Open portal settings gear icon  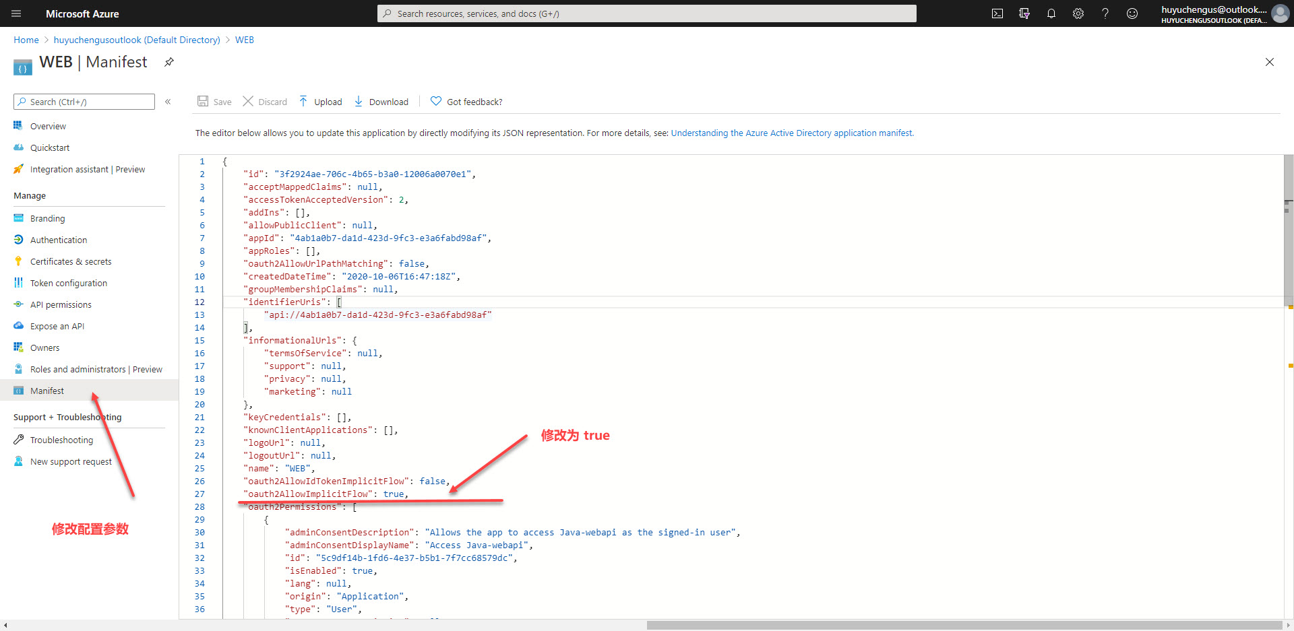[x=1078, y=13]
